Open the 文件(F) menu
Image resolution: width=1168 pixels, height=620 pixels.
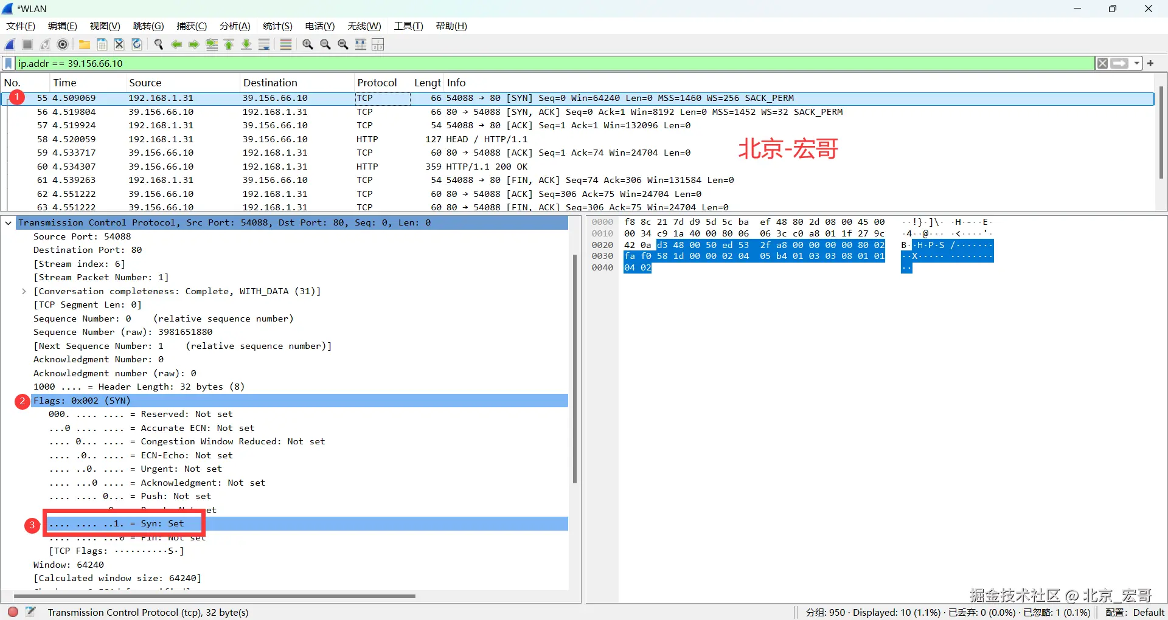pos(21,26)
